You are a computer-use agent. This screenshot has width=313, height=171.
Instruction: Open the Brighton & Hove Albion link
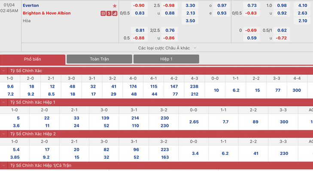47,13
